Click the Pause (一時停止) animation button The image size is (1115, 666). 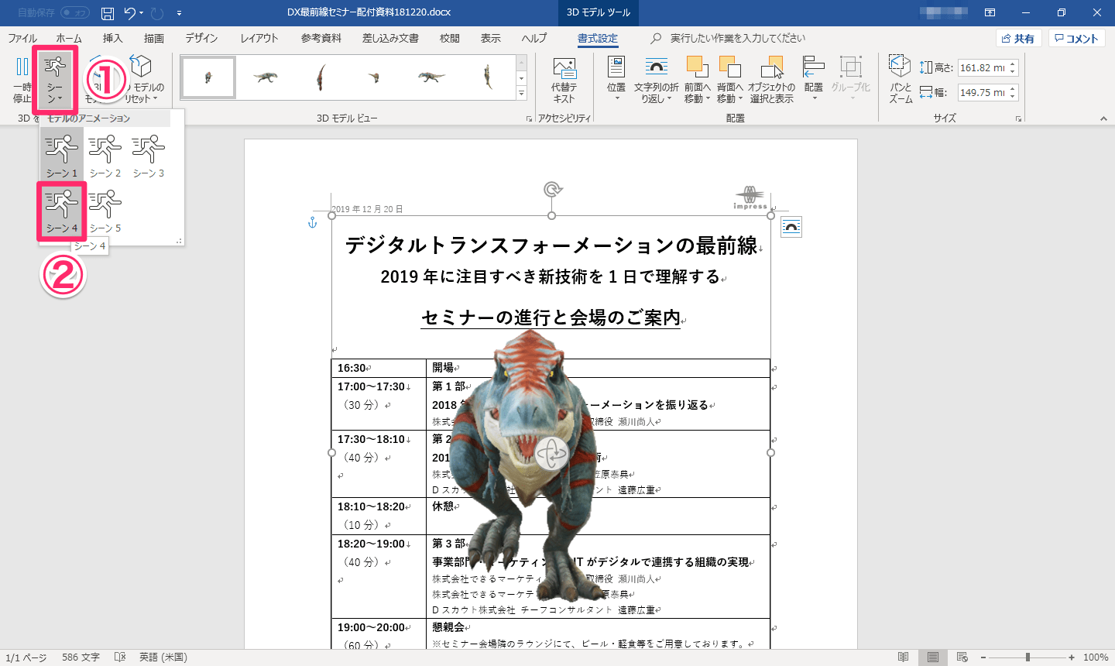click(x=22, y=80)
